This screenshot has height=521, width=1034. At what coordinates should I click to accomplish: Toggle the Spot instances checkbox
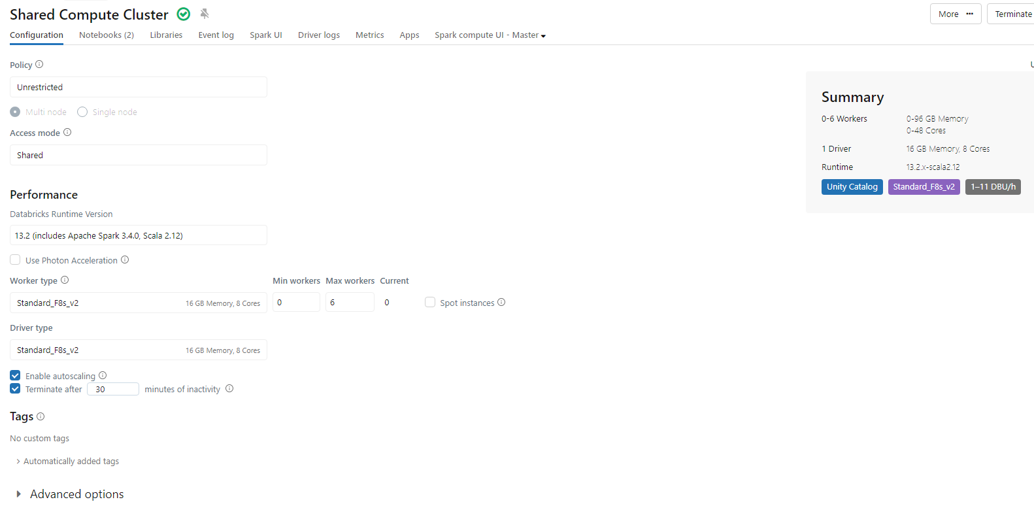[430, 302]
